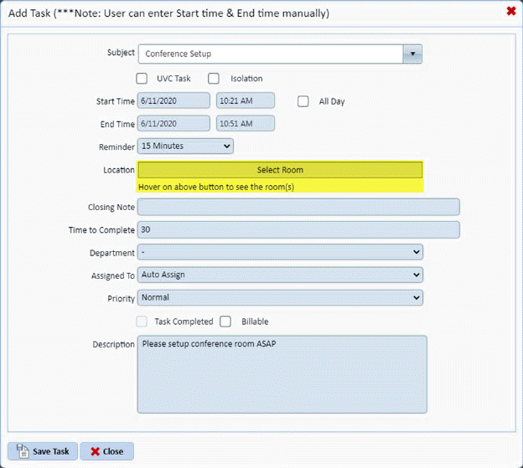Image resolution: width=523 pixels, height=468 pixels.
Task: Open the Department dropdown
Action: click(x=280, y=252)
